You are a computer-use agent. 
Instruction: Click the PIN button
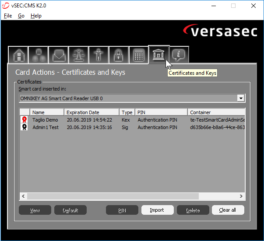[x=122, y=210]
